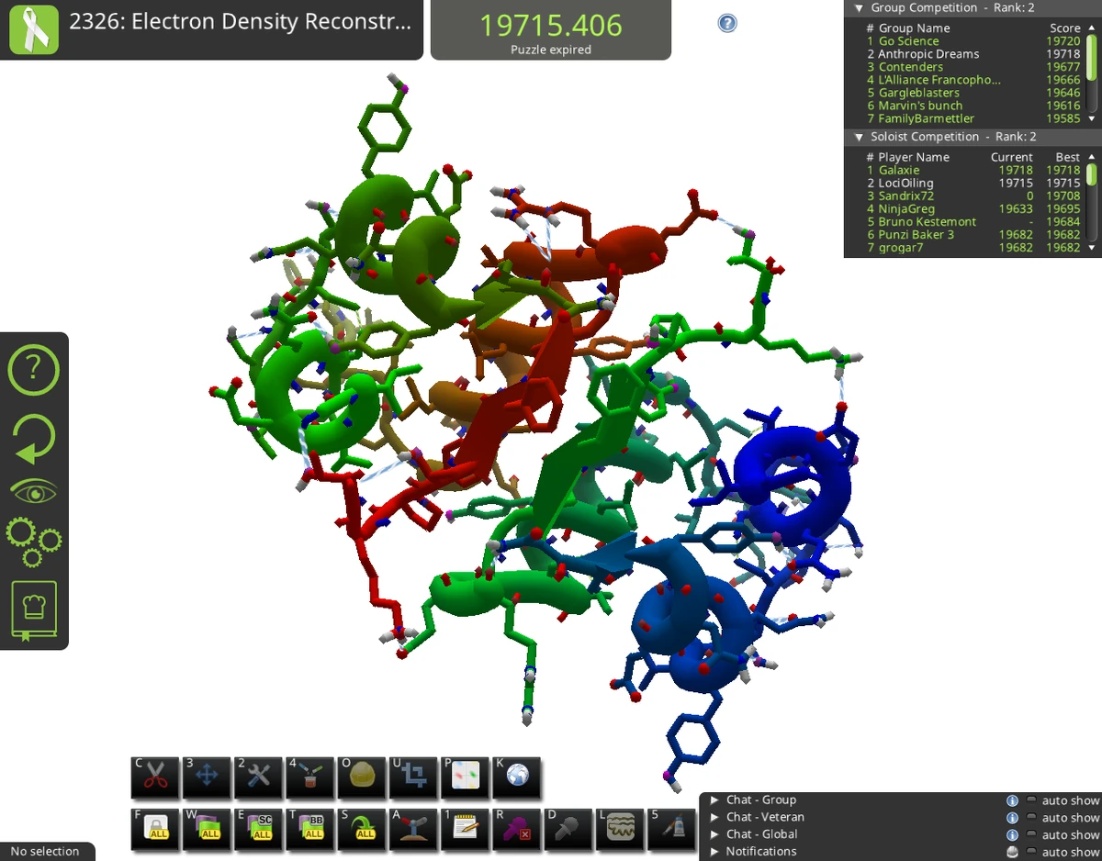The image size is (1102, 861).
Task: Select the blue Move arrows tool
Action: click(206, 777)
